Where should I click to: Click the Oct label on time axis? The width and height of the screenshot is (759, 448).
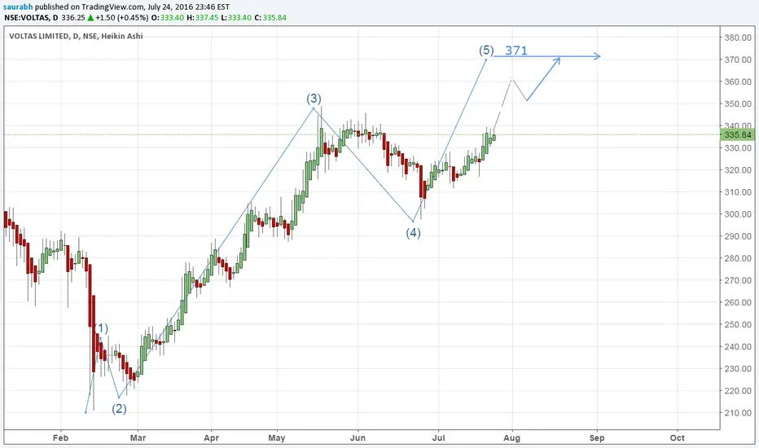pos(678,438)
